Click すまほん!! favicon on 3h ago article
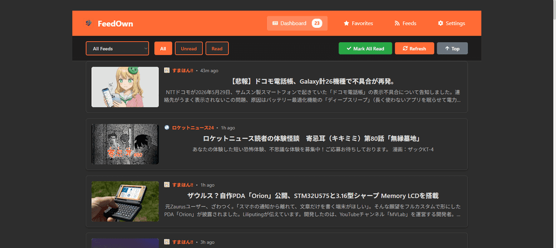The height and width of the screenshot is (248, 556). [167, 242]
